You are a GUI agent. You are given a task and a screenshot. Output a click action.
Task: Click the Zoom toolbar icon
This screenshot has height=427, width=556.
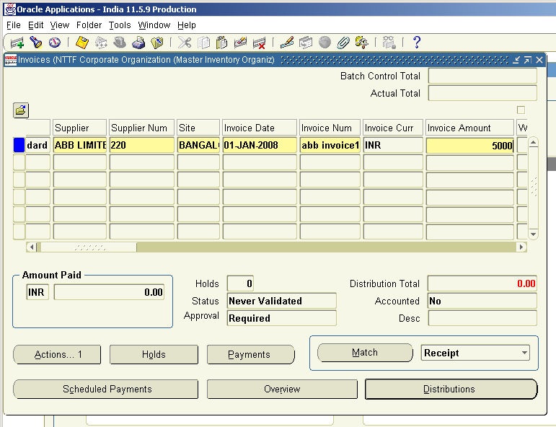point(306,43)
